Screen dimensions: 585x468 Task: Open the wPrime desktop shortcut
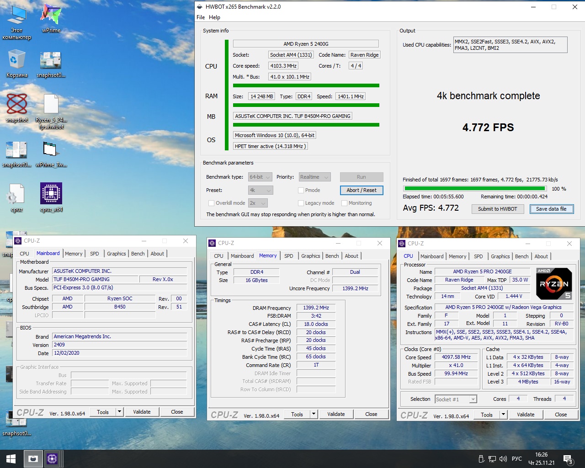pos(51,18)
